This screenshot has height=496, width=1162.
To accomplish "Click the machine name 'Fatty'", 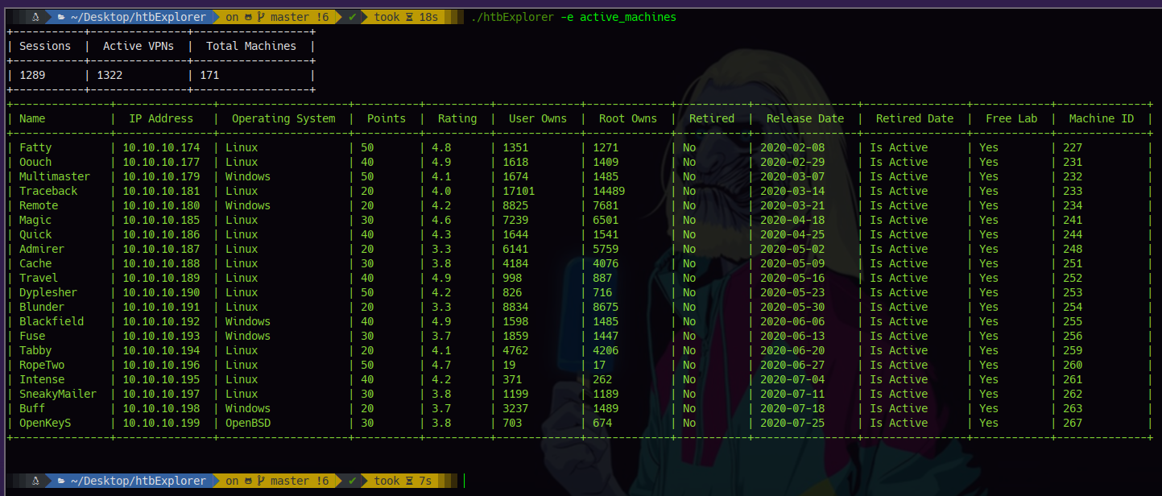I will tap(35, 147).
